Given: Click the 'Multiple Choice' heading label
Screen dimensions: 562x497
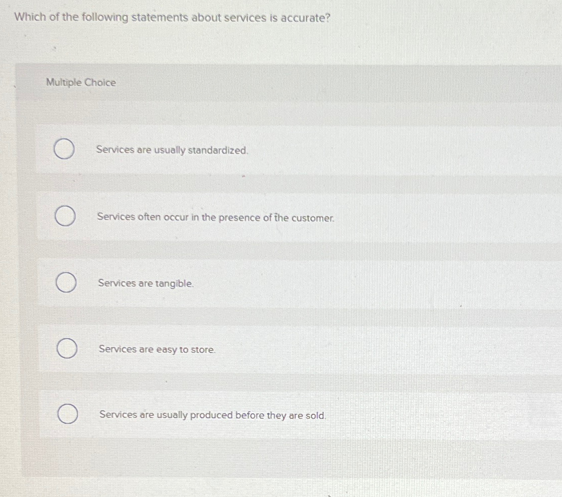Looking at the screenshot, I should point(81,83).
